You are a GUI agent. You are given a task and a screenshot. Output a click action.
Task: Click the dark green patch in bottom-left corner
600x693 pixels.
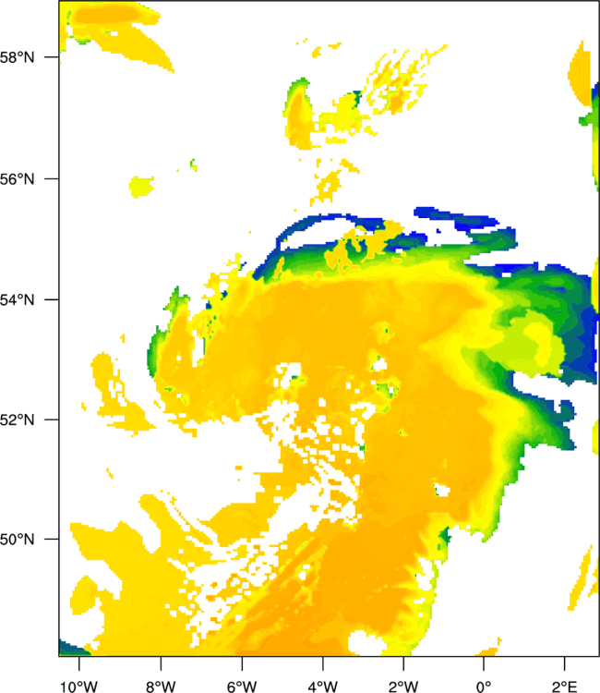point(68,648)
